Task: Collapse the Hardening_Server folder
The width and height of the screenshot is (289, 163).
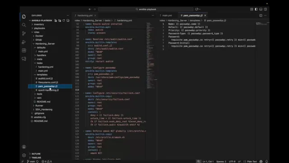Action: tap(45, 44)
